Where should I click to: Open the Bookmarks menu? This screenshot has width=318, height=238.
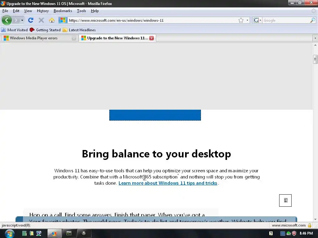click(x=63, y=11)
